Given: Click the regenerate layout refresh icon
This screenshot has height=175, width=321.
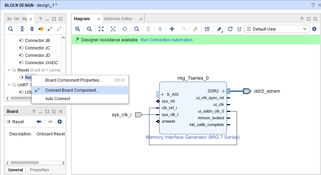Looking at the screenshot, I should click(x=230, y=29).
